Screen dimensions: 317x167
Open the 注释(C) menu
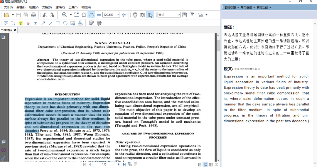point(60,7)
